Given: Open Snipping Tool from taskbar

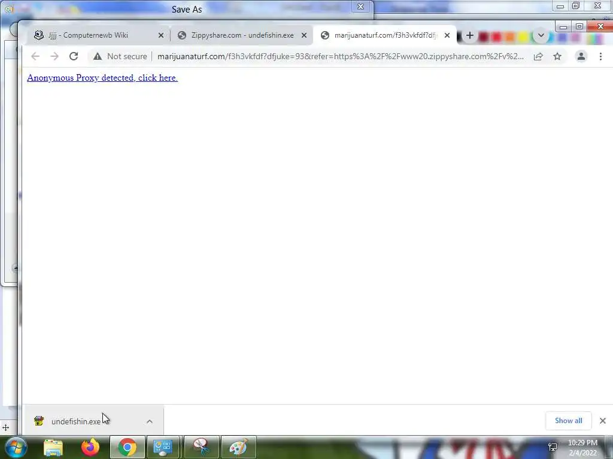Looking at the screenshot, I should click(x=202, y=447).
